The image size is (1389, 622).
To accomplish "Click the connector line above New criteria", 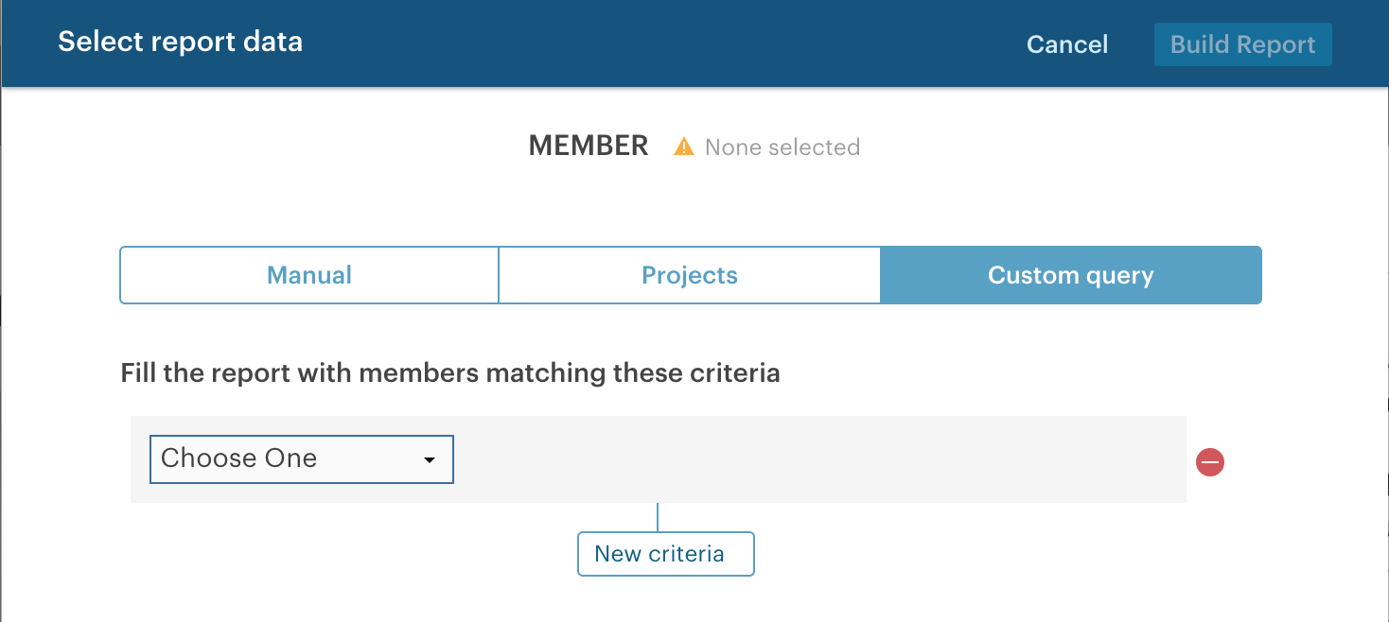I will (x=658, y=517).
